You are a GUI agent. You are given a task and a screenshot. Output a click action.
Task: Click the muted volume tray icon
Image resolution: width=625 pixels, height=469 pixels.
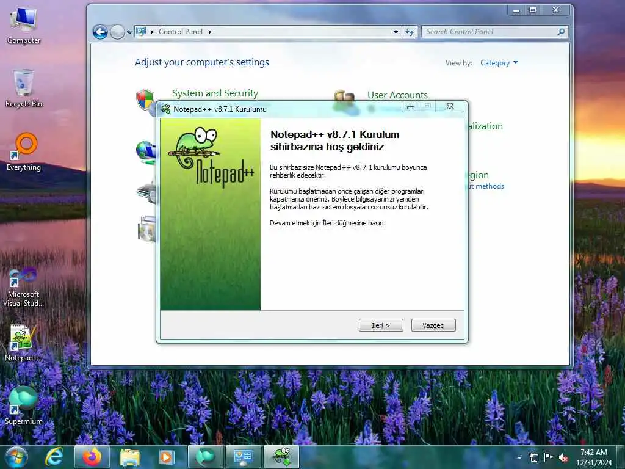(563, 457)
